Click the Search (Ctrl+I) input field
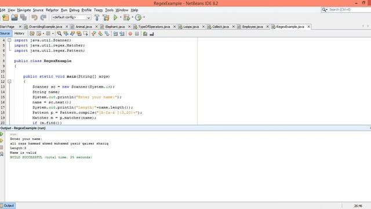Image resolution: width=371 pixels, height=209 pixels. [350, 10]
